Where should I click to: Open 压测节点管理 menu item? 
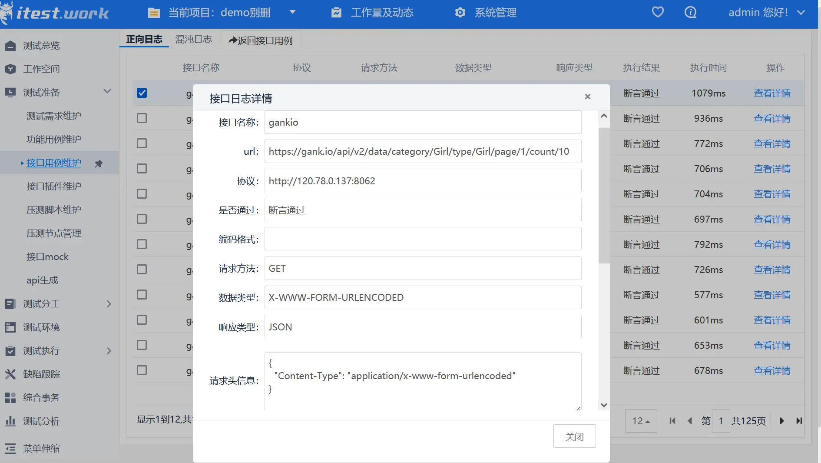pos(53,233)
